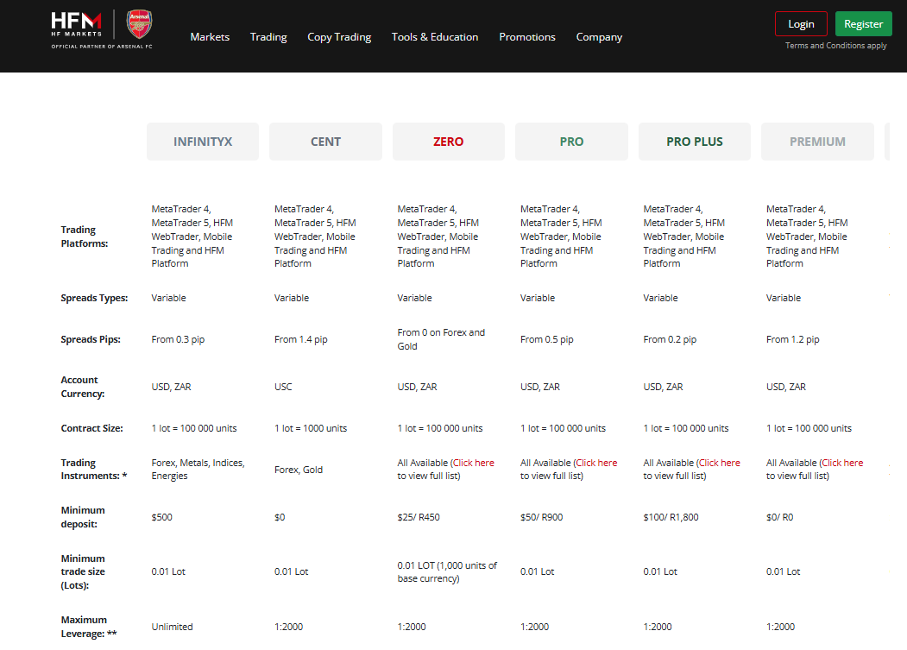Click 'Forex, Metals, Indices, Energies' text

pyautogui.click(x=198, y=470)
